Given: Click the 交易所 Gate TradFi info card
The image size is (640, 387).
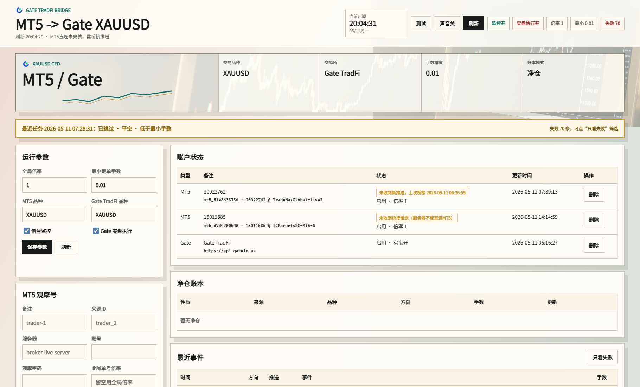Looking at the screenshot, I should pos(371,83).
